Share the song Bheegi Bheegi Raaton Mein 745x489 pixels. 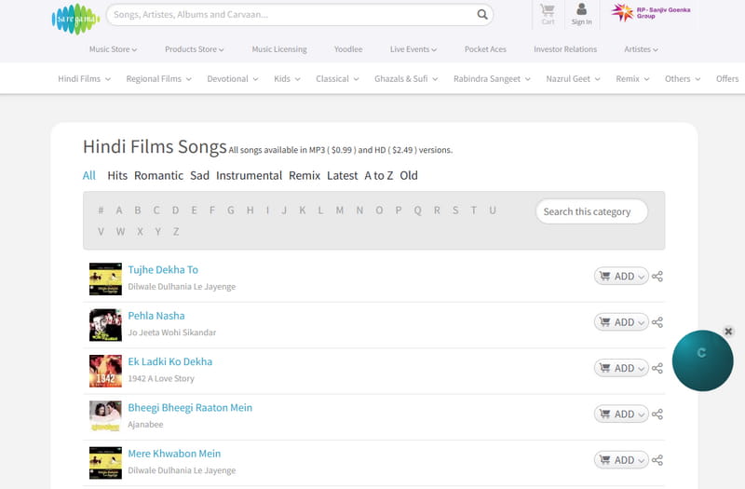tap(657, 414)
